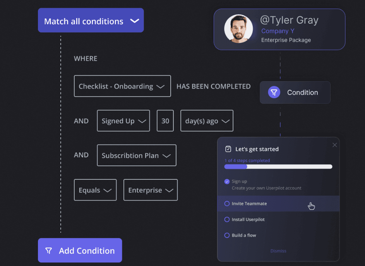
Task: Click the Dismiss link in the checklist
Action: 278,251
